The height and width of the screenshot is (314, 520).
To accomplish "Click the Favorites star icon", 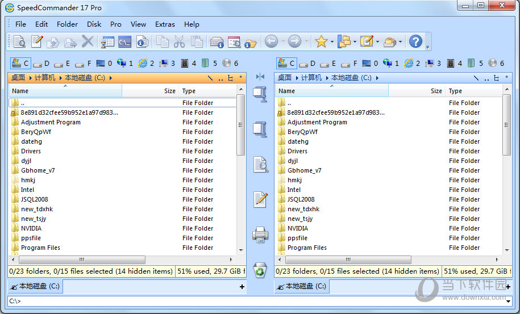I will tap(321, 42).
